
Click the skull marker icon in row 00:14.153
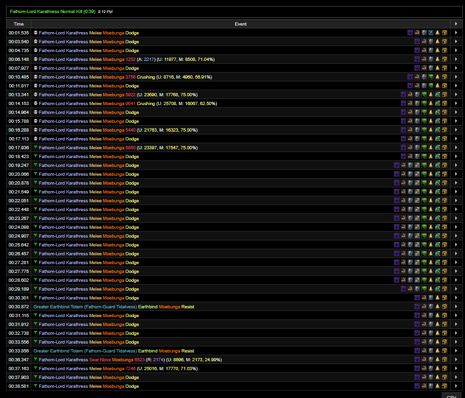(x=36, y=103)
